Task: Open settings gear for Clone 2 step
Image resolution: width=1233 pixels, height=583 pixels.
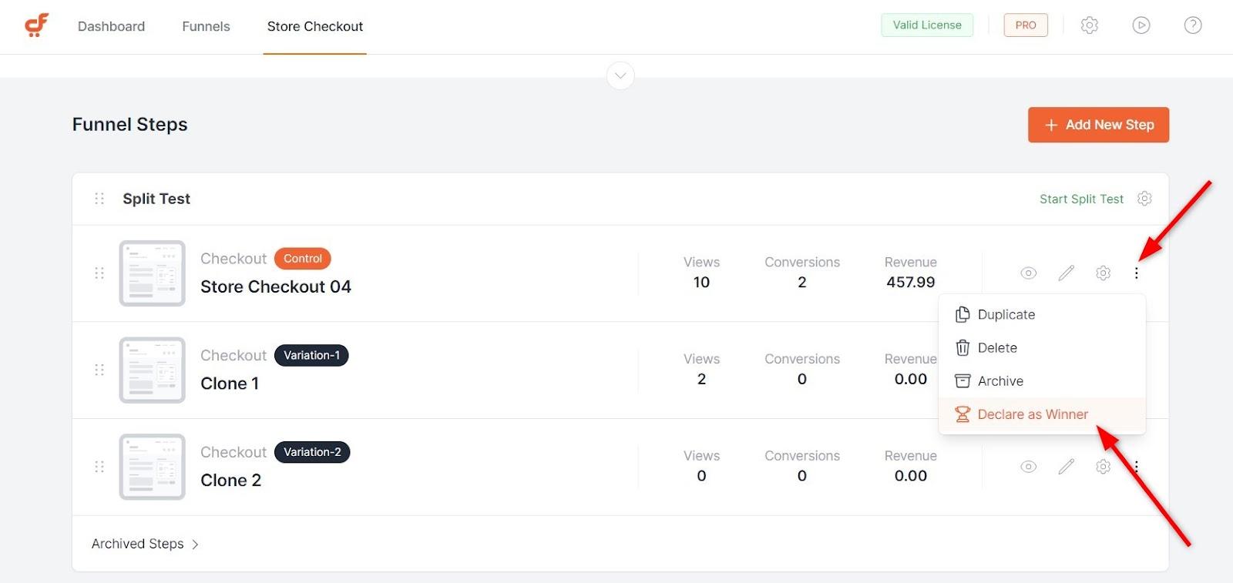Action: pyautogui.click(x=1104, y=467)
